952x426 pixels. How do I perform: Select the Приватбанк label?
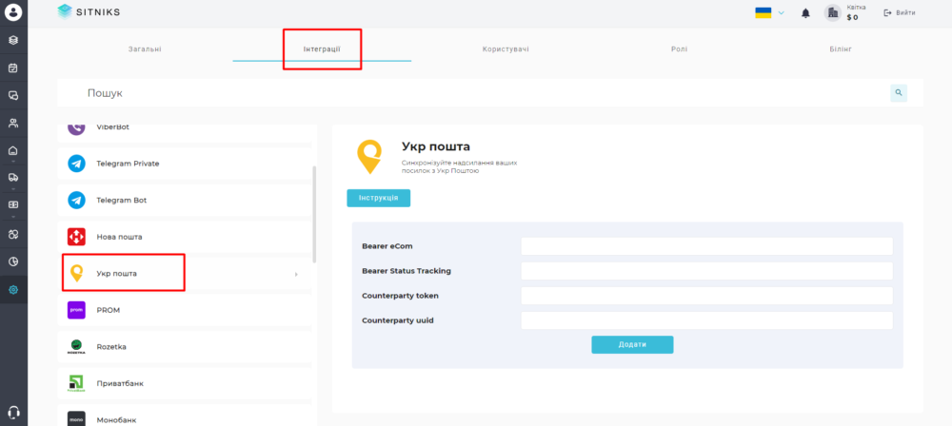point(120,383)
